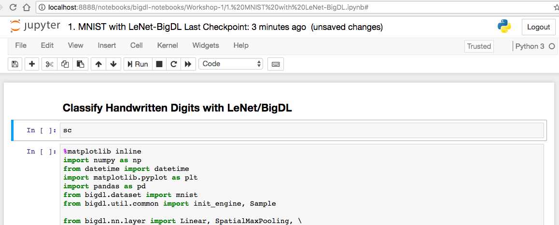Viewport: 559px width, 225px height.
Task: Click 'from bigdl.util.common import init_engine, Sample' line
Action: 170,204
